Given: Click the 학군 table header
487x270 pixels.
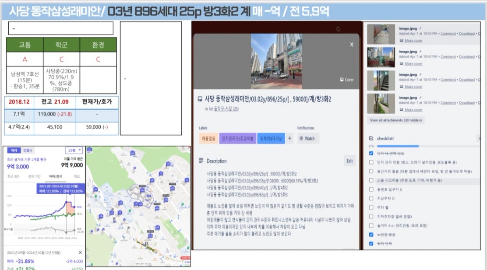Looking at the screenshot, I should pyautogui.click(x=61, y=45).
